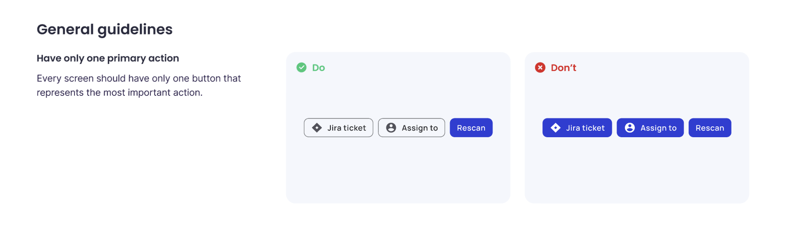Image resolution: width=805 pixels, height=234 pixels.
Task: Click the paragraph about most important action
Action: [139, 86]
